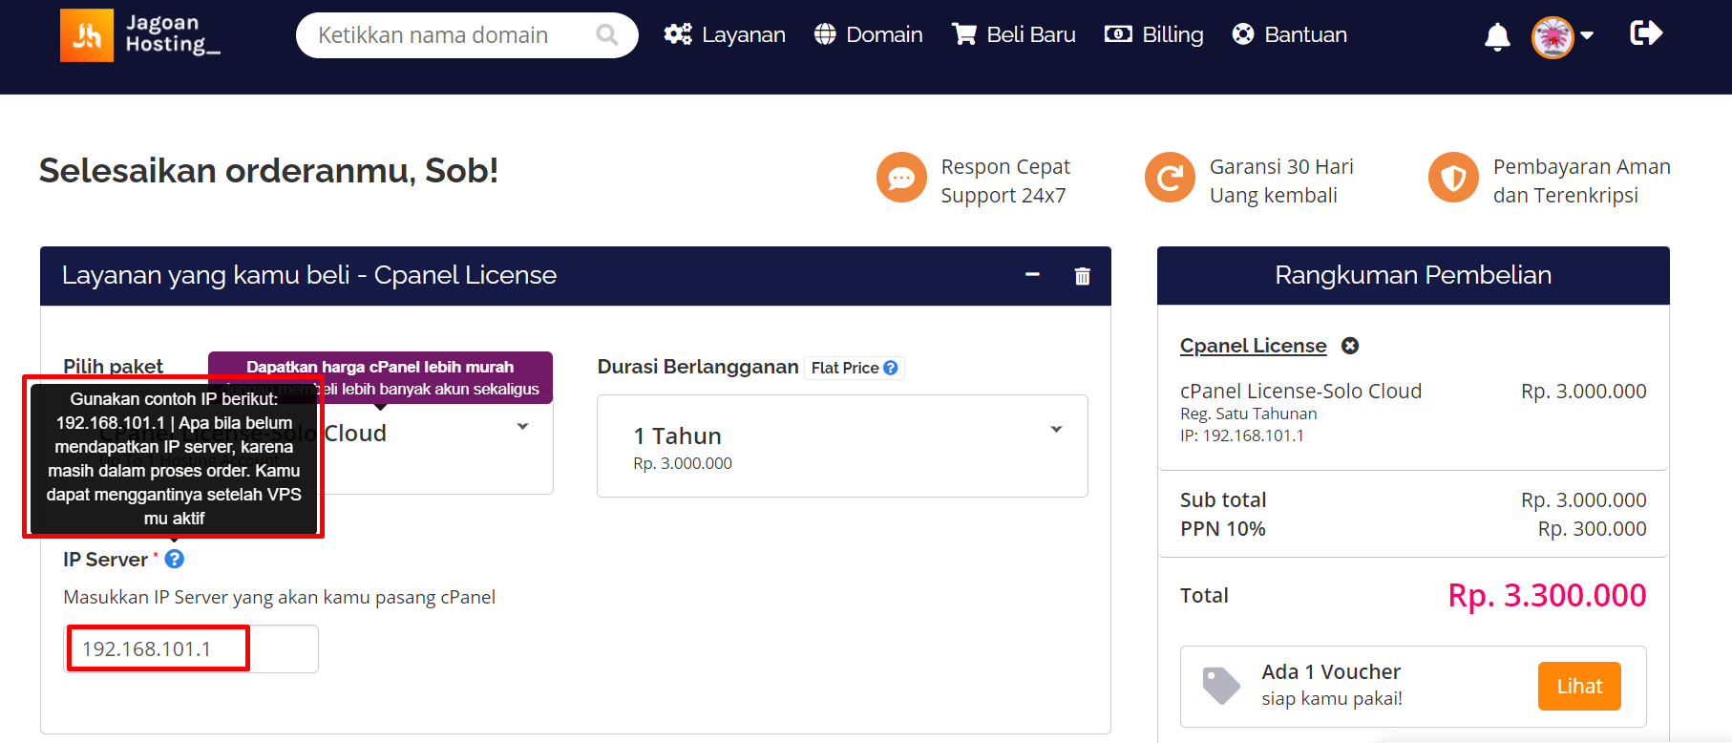Open the Beli Baru menu
This screenshot has width=1732, height=743.
point(1013,35)
